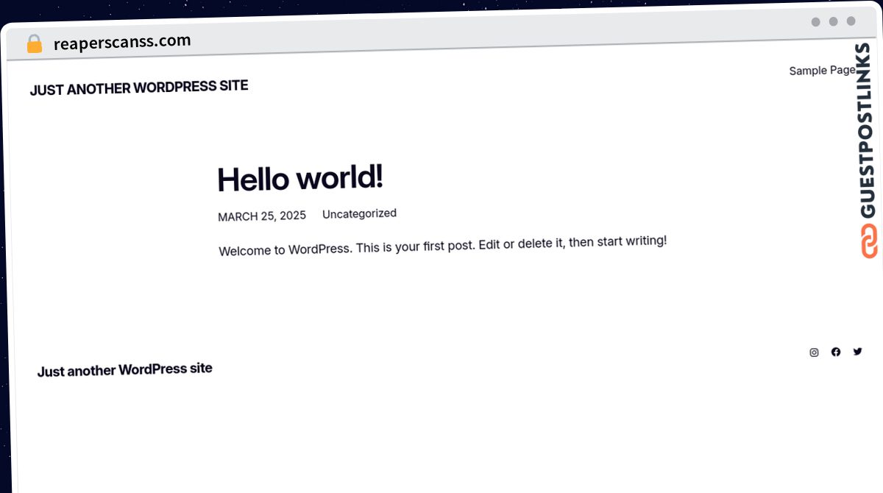Click the padlock icon in address bar
This screenshot has width=883, height=493.
point(35,44)
